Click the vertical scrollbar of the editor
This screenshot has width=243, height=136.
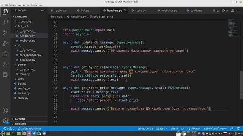(x=241, y=85)
